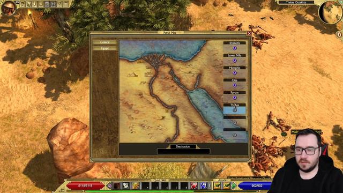
Task: Click the Thebes Outskirts location label
Action: (x=296, y=2)
